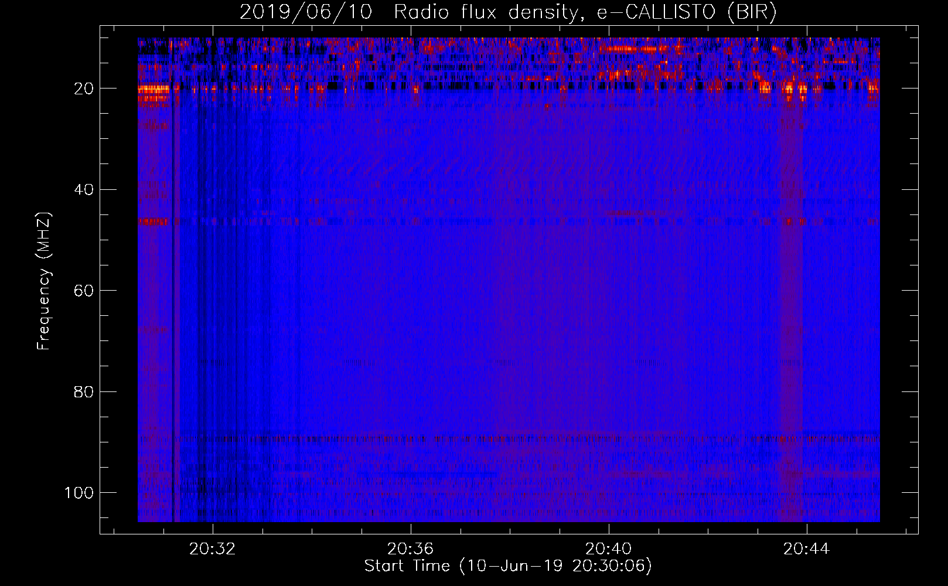Click the 20:36 time tick label
This screenshot has height=586, width=948.
411,549
